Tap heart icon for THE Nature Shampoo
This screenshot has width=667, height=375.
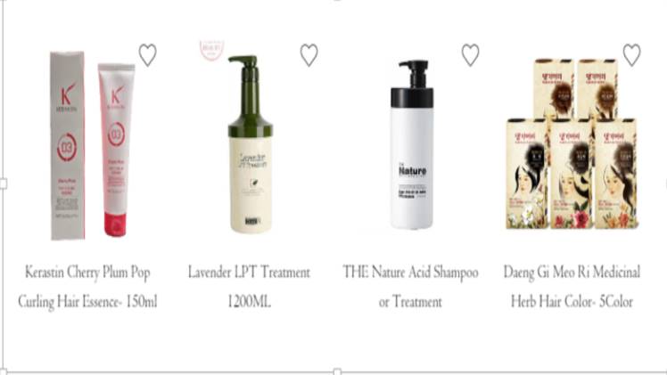pos(471,55)
